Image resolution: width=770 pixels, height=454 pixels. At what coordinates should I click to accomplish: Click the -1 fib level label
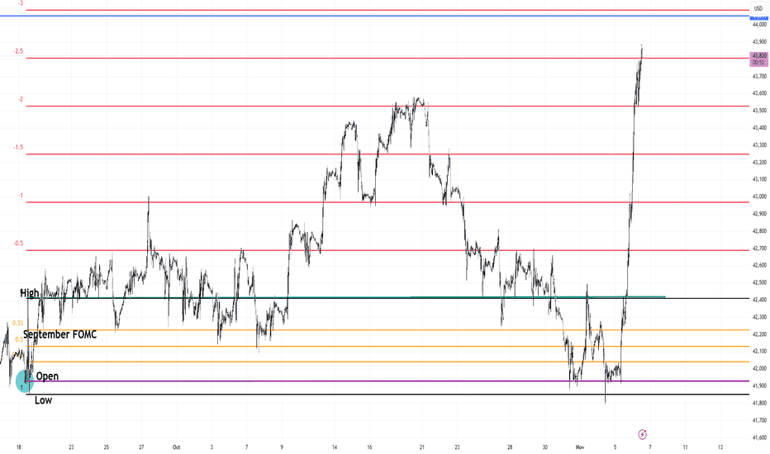[x=21, y=196]
